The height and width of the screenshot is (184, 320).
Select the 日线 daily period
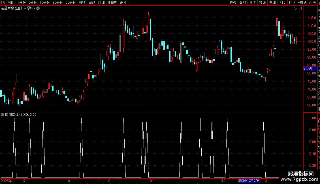click(x=82, y=3)
